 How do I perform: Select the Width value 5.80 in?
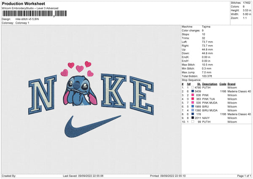click(247, 14)
